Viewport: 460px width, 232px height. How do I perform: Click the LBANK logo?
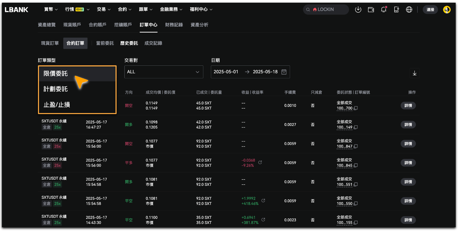coord(16,9)
